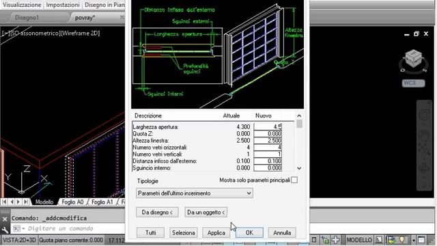Cancel the dialog with Annulla
This screenshot has height=246, width=437.
[282, 232]
